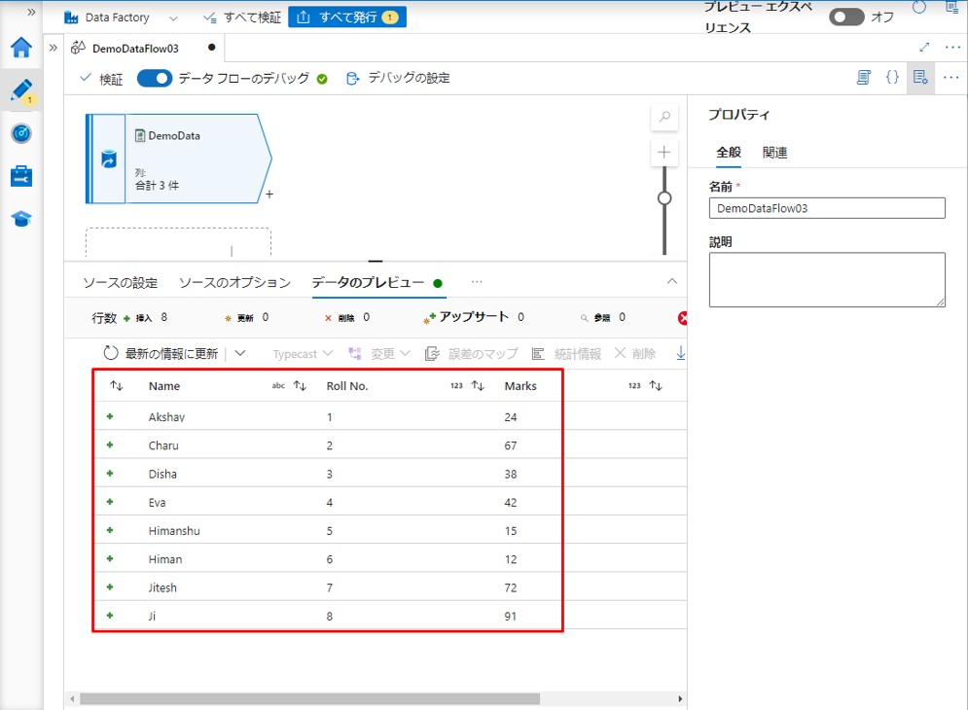Expand the Data Factory dropdown
The height and width of the screenshot is (710, 968).
[x=173, y=18]
